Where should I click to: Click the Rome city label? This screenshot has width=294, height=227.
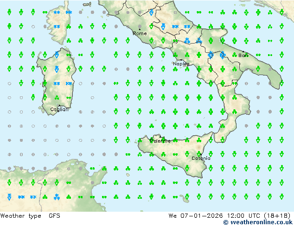click(x=140, y=33)
